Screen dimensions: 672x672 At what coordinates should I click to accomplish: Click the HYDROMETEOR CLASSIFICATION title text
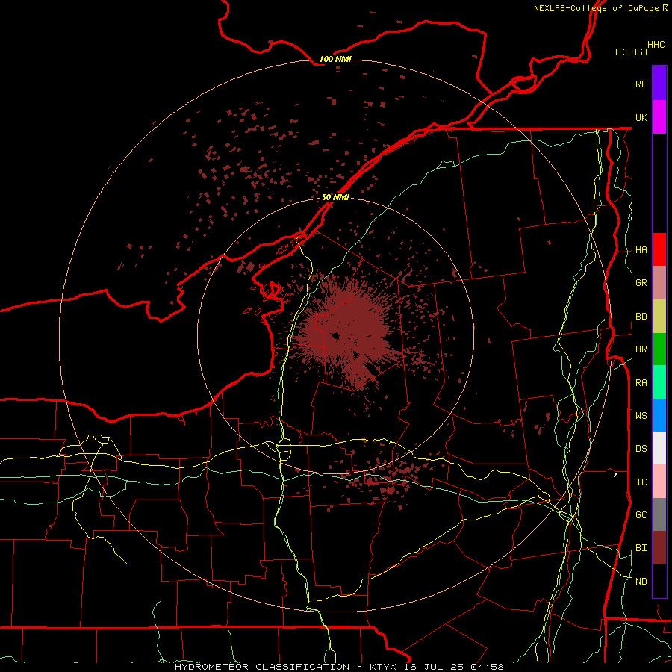point(262,667)
